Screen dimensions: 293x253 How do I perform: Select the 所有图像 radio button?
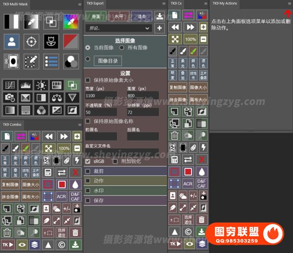click(122, 48)
